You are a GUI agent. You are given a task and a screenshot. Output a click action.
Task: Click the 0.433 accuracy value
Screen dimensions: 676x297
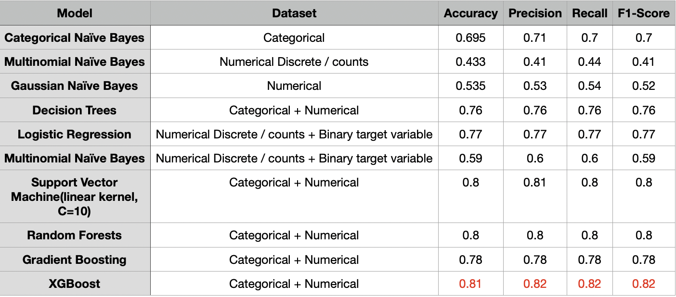coord(470,62)
